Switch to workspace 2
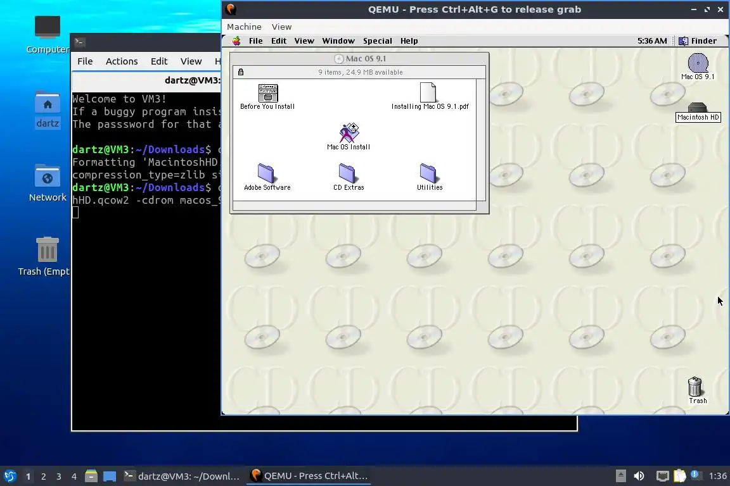Image resolution: width=730 pixels, height=486 pixels. point(43,477)
